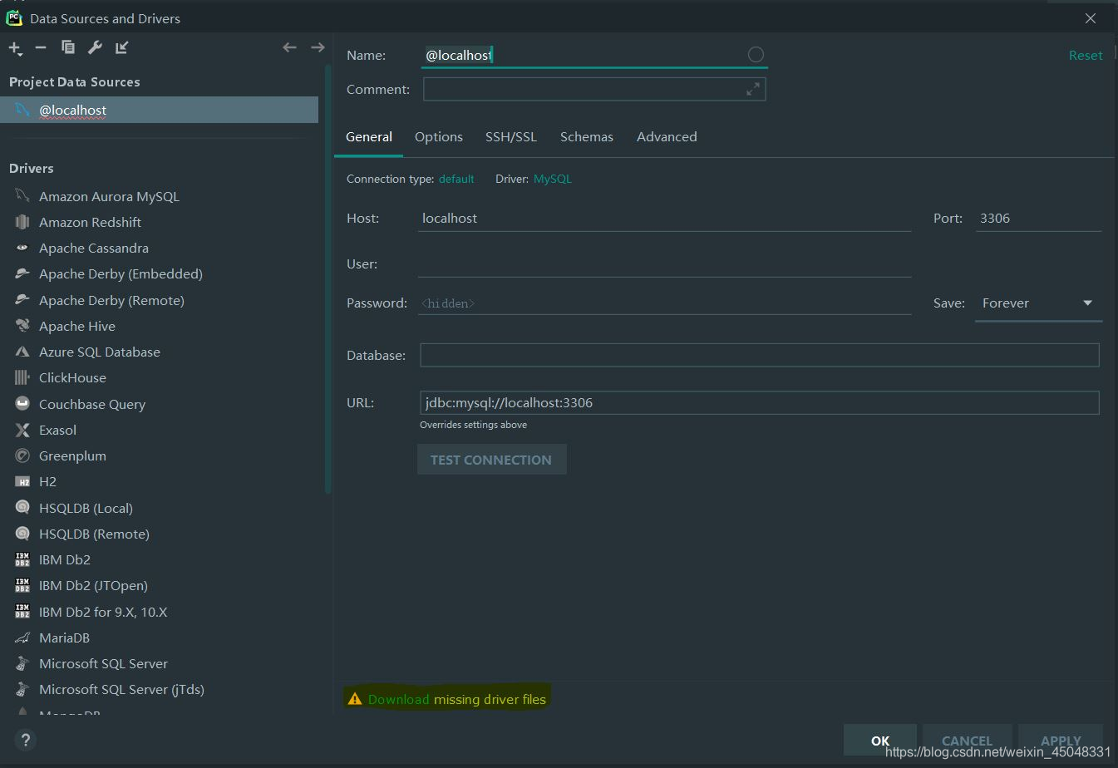Remove the selected data source
Viewport: 1118px width, 768px height.
[40, 47]
